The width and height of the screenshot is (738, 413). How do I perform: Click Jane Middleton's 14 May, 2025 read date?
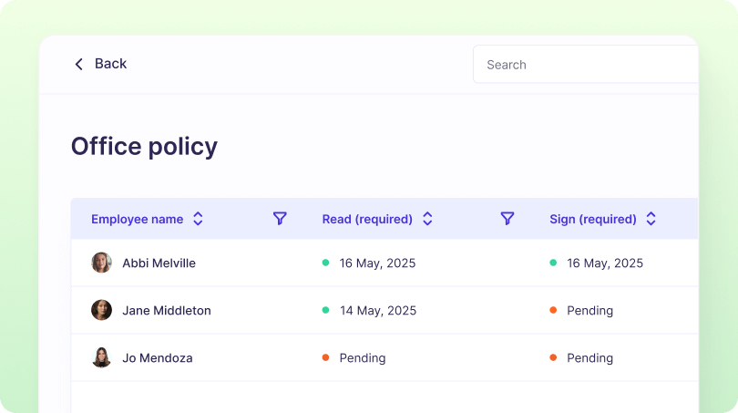pyautogui.click(x=377, y=311)
